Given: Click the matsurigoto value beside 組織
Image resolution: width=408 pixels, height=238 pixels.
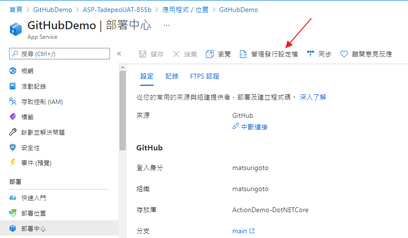Looking at the screenshot, I should pyautogui.click(x=250, y=189).
